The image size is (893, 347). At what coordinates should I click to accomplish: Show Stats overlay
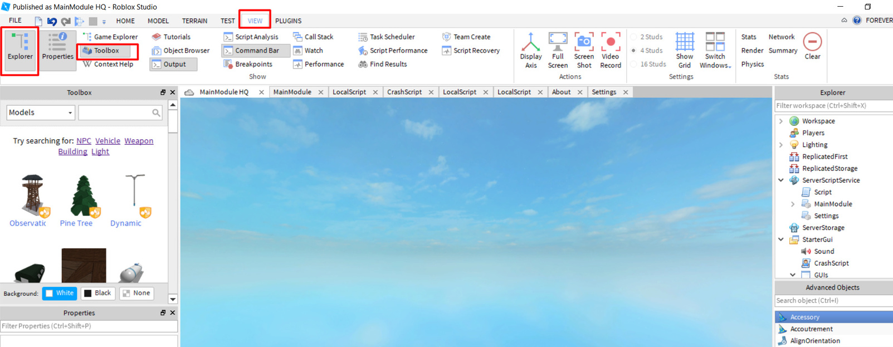(749, 37)
